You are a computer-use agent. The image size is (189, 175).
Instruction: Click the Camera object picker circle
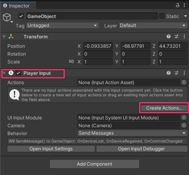click(x=184, y=125)
